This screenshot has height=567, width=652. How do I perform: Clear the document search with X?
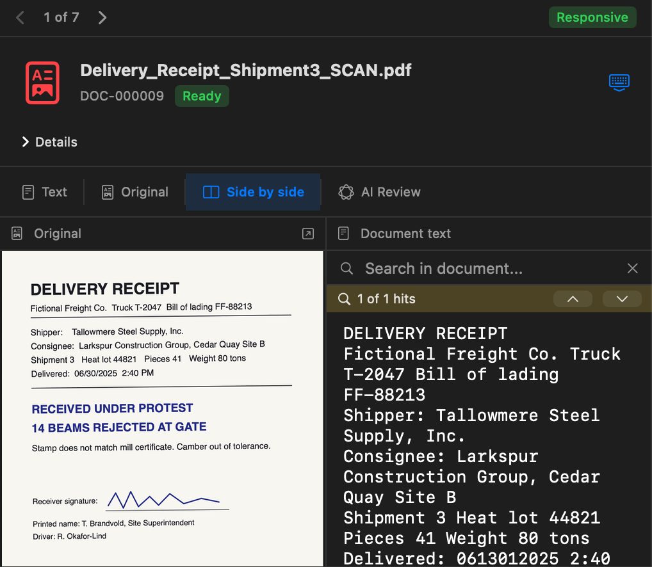(x=632, y=268)
